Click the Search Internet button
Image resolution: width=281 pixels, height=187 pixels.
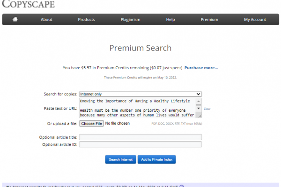(x=120, y=159)
